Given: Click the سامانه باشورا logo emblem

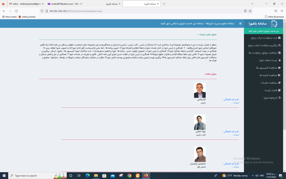Looking at the screenshot, I should click(274, 24).
